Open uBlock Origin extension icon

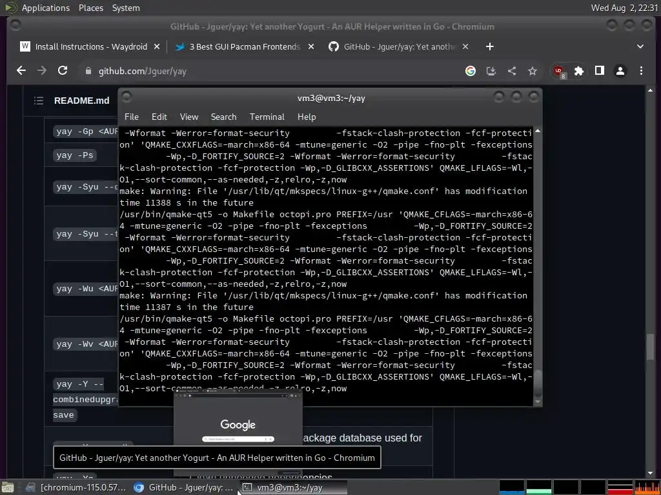pyautogui.click(x=560, y=72)
